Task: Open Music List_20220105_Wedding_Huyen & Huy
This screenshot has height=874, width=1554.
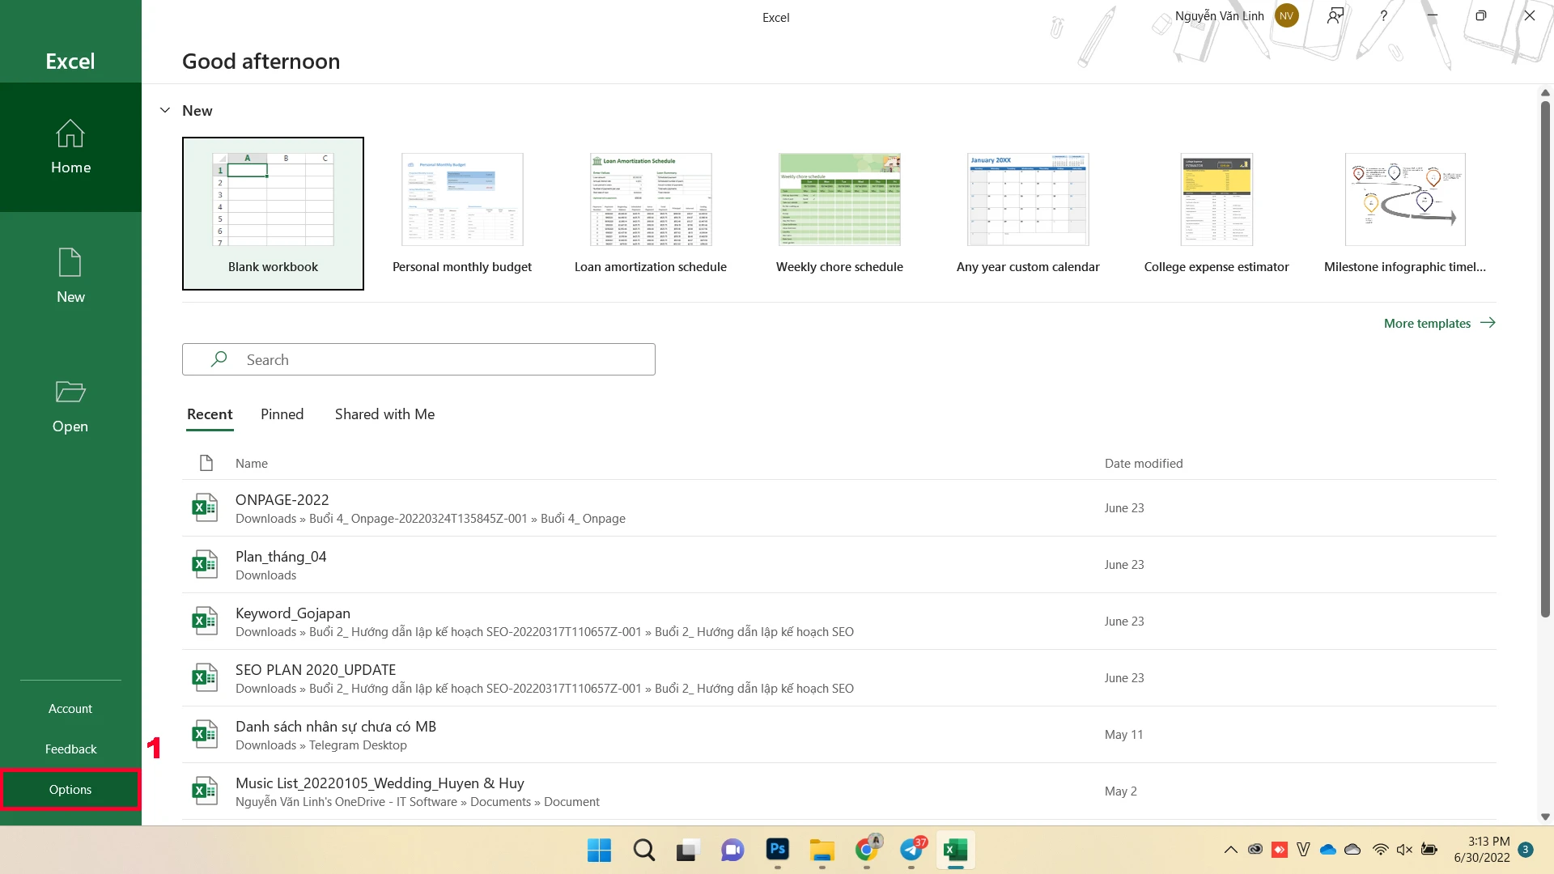Action: click(x=380, y=783)
